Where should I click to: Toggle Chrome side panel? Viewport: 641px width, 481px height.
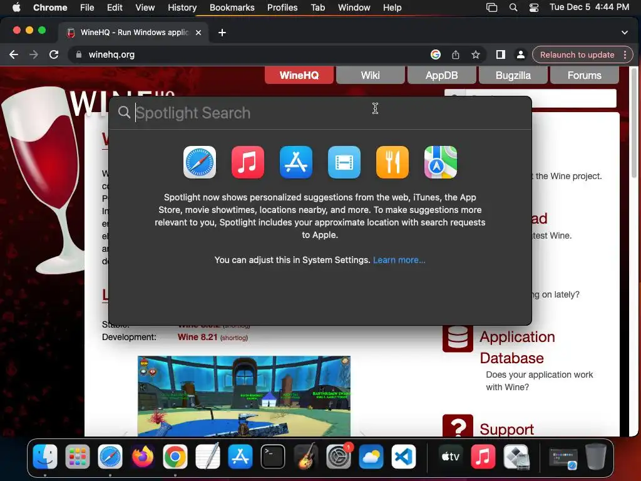pyautogui.click(x=500, y=54)
